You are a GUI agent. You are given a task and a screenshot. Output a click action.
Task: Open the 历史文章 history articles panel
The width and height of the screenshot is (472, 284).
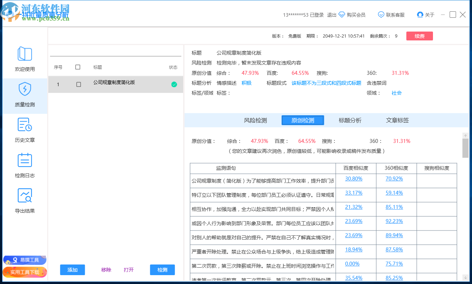click(25, 130)
